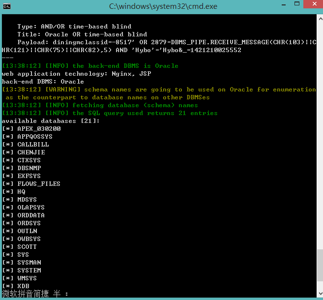Click the vertical scrollbar thumb
This screenshot has width=323, height=300.
(x=320, y=265)
